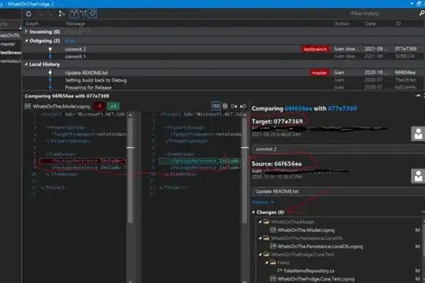Image resolution: width=425 pixels, height=283 pixels.
Task: Click the WhatsOnThe.Model.csproj file icon in Changes
Action: pos(273,230)
